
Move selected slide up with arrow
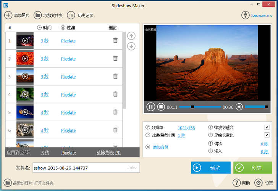point(131,36)
